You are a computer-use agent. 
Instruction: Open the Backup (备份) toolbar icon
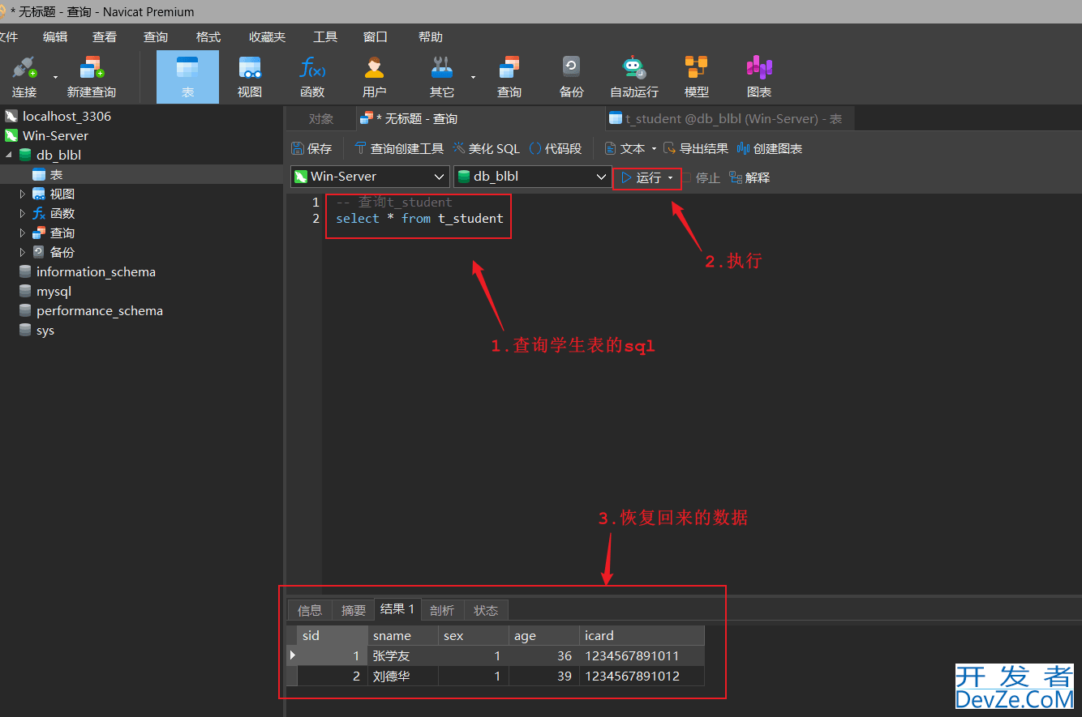(x=572, y=77)
